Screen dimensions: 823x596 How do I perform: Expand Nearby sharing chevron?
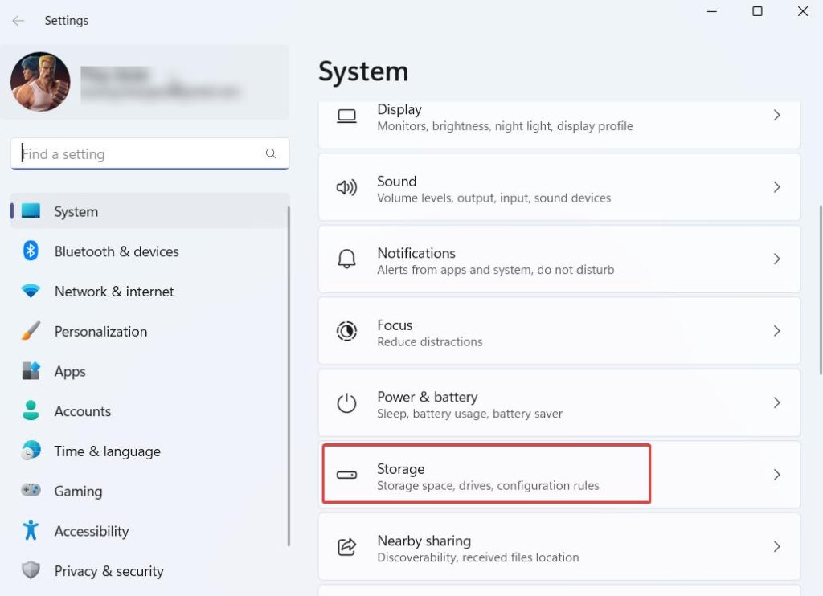[x=777, y=547]
